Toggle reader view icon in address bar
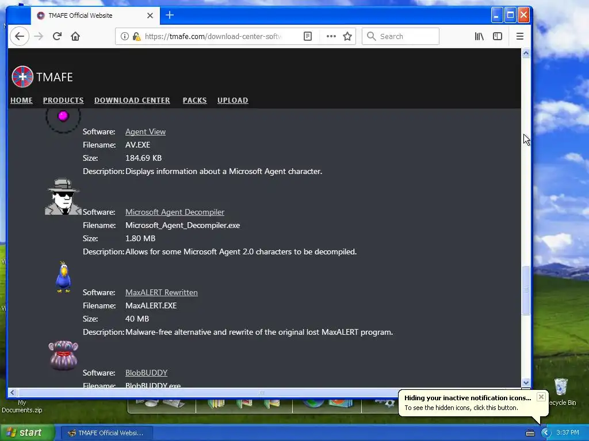 (308, 36)
